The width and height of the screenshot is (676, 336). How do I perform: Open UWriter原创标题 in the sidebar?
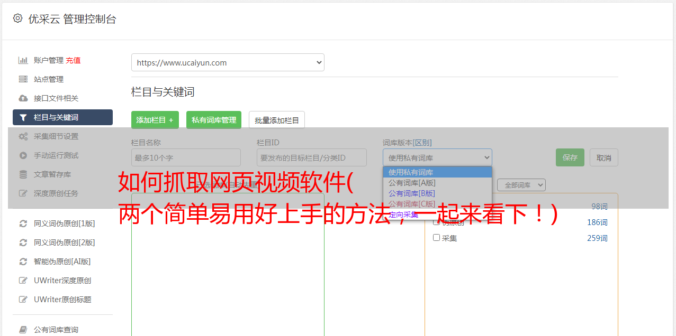point(62,300)
